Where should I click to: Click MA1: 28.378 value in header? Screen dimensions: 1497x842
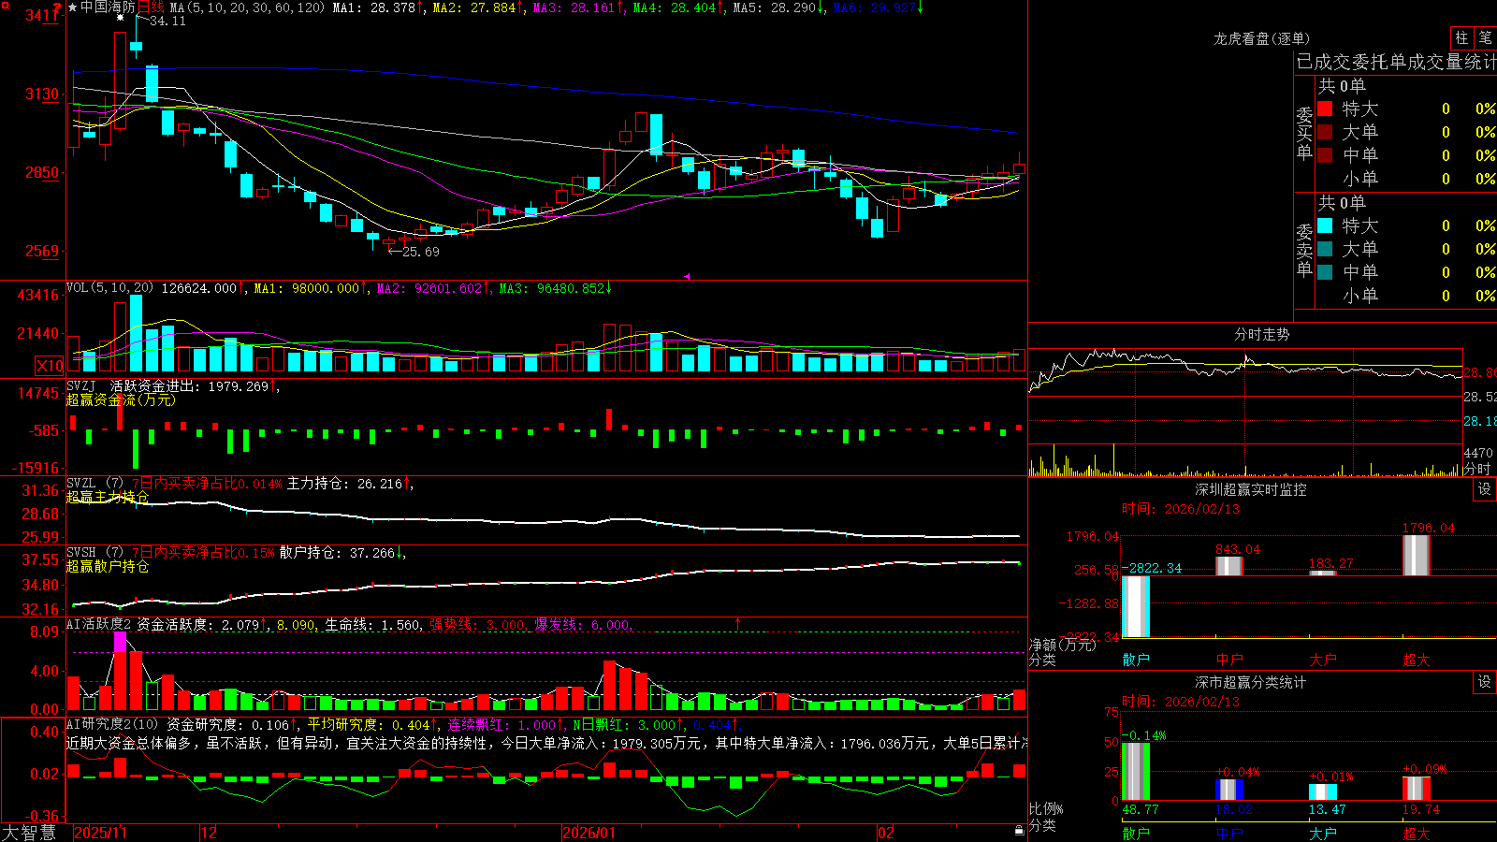click(x=376, y=7)
